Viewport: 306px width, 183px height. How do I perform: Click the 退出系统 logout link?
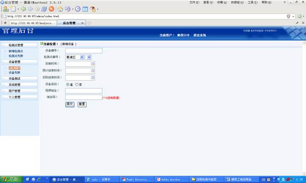(200, 35)
